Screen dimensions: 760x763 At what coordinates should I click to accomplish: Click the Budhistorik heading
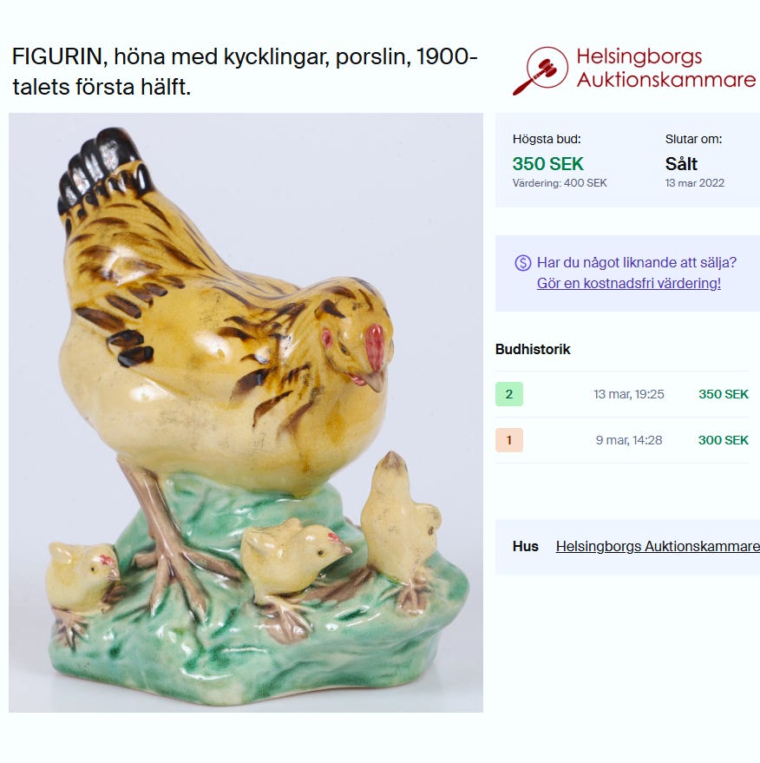tap(533, 350)
